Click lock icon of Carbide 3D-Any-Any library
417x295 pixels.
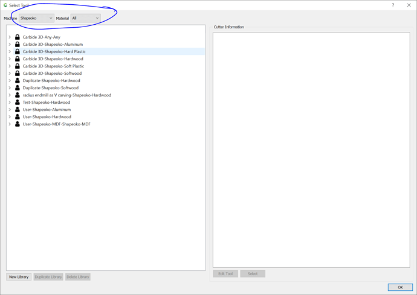pos(18,37)
